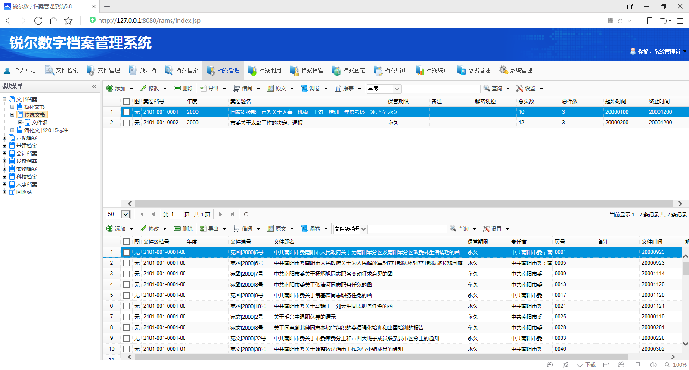The width and height of the screenshot is (689, 370).
Task: Expand the 声像档案 tree node
Action: coord(5,138)
